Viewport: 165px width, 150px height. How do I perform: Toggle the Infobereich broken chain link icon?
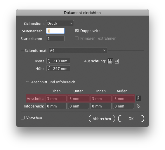coord(138,106)
